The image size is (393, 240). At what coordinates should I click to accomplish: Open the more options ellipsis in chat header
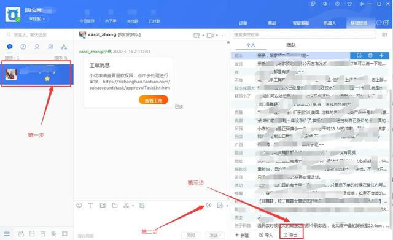click(x=224, y=36)
